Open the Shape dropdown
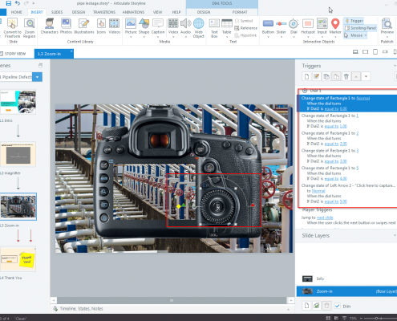This screenshot has height=321, width=397. click(x=144, y=37)
